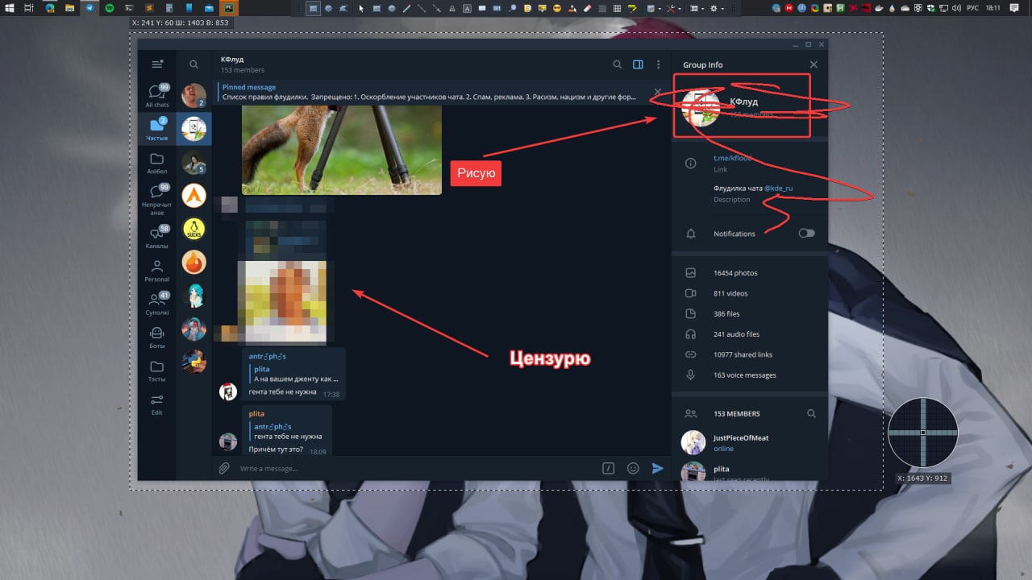Open the chat with yellow SUCKS penguin avatar

(193, 229)
